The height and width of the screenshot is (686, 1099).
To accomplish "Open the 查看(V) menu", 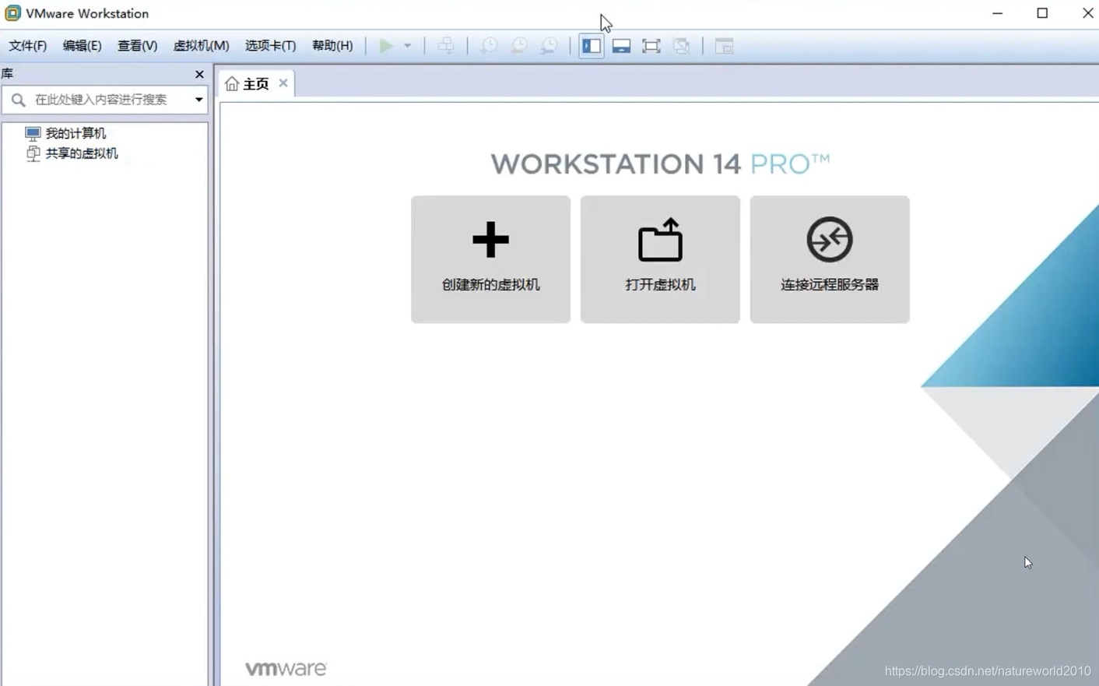I will [x=137, y=46].
